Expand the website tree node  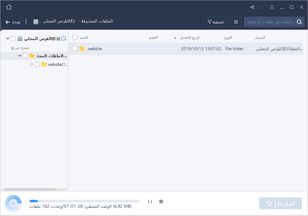coord(32,65)
